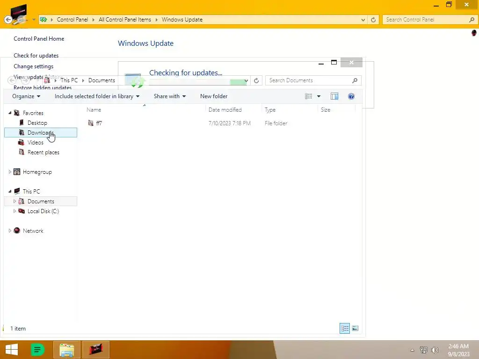Click This PC in the Explorer address path
Screen dimensions: 479x359
point(69,80)
